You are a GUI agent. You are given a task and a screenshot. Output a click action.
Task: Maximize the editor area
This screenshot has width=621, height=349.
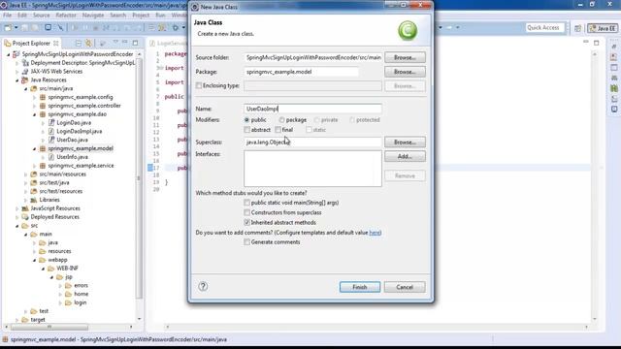click(x=597, y=43)
